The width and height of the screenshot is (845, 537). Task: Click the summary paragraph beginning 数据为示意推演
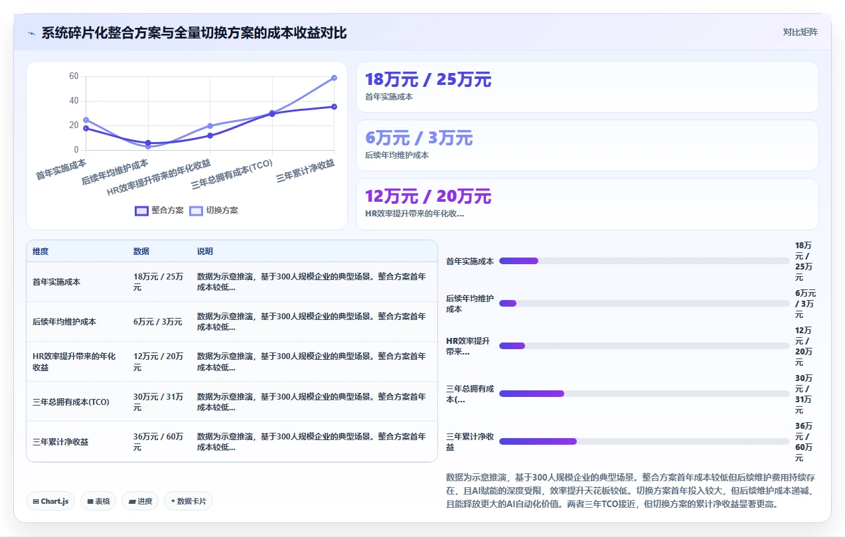631,491
